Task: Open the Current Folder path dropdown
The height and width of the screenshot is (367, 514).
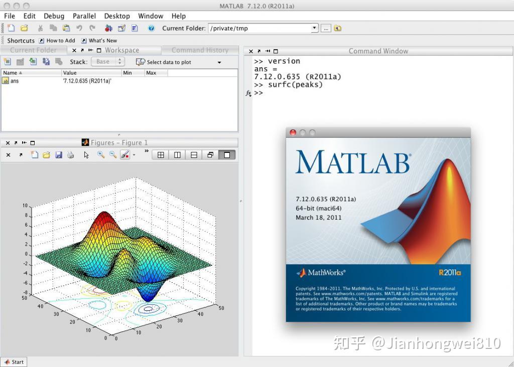Action: (x=314, y=28)
